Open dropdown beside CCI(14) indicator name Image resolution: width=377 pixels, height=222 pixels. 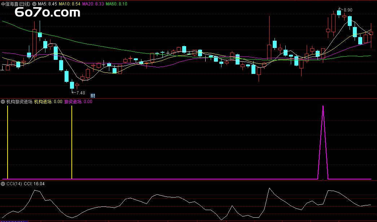coord(3,184)
